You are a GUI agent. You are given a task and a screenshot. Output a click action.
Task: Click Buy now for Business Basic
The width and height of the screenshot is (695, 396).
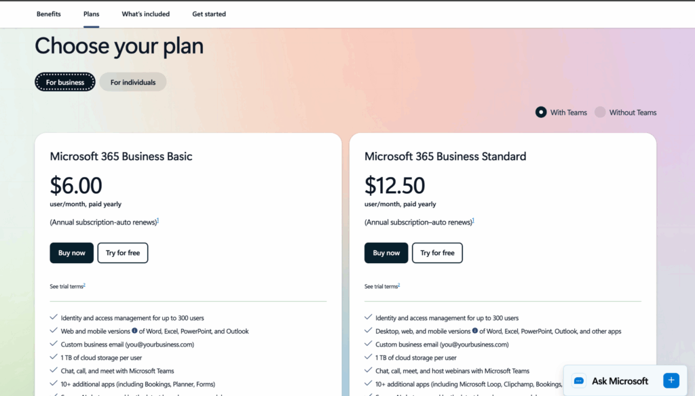[71, 253]
